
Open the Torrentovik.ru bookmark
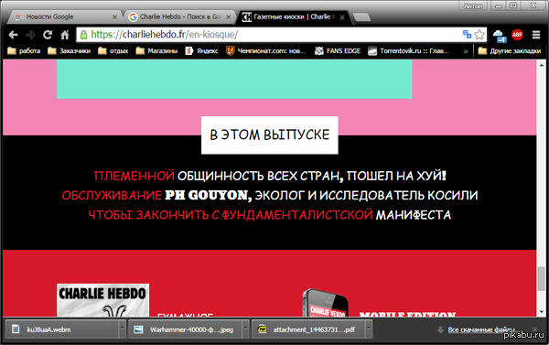pyautogui.click(x=408, y=50)
